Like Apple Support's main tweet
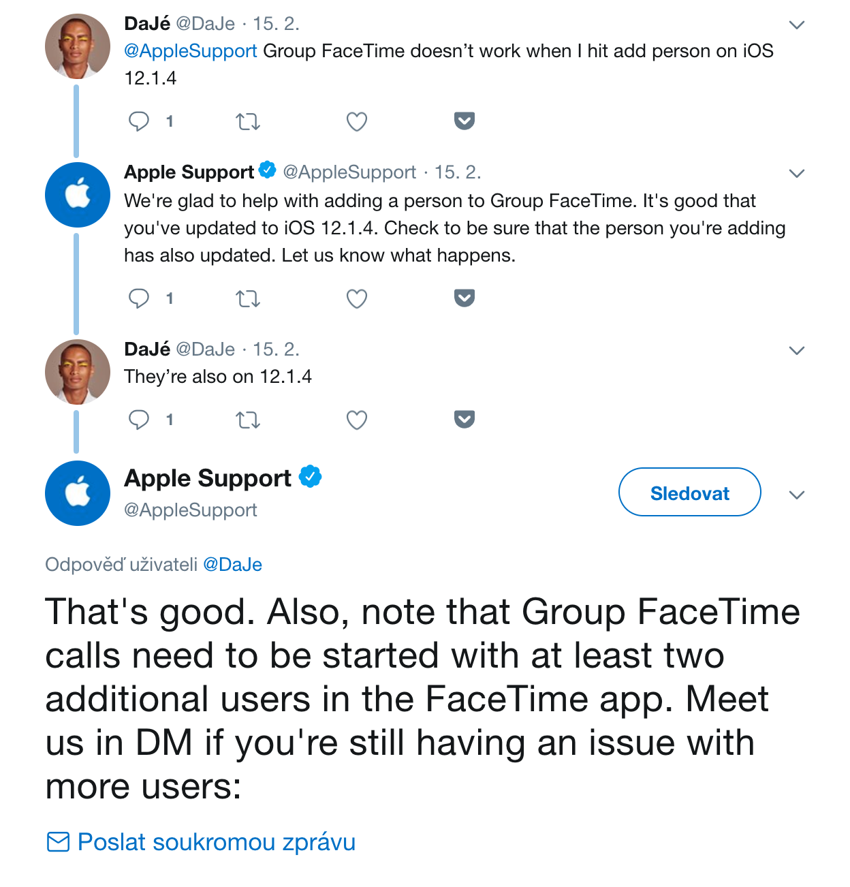 pos(356,298)
